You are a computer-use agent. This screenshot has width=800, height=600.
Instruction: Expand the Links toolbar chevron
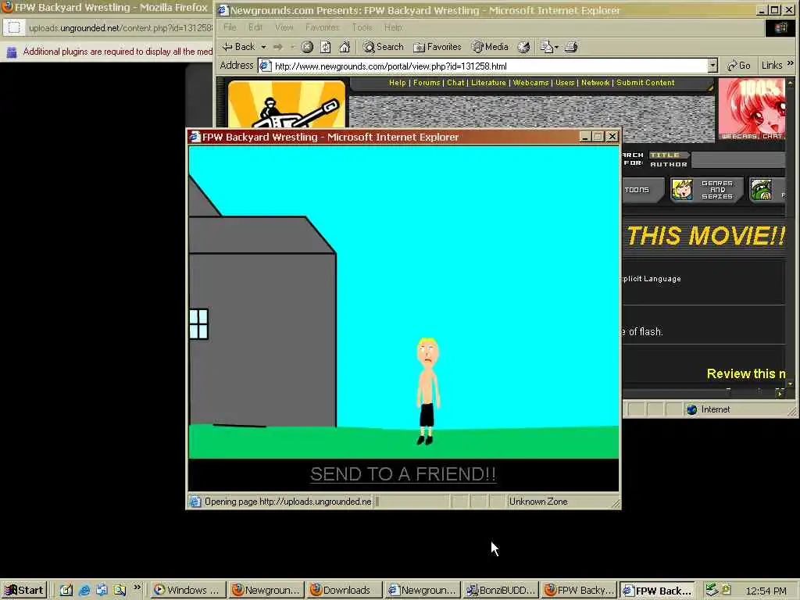791,63
